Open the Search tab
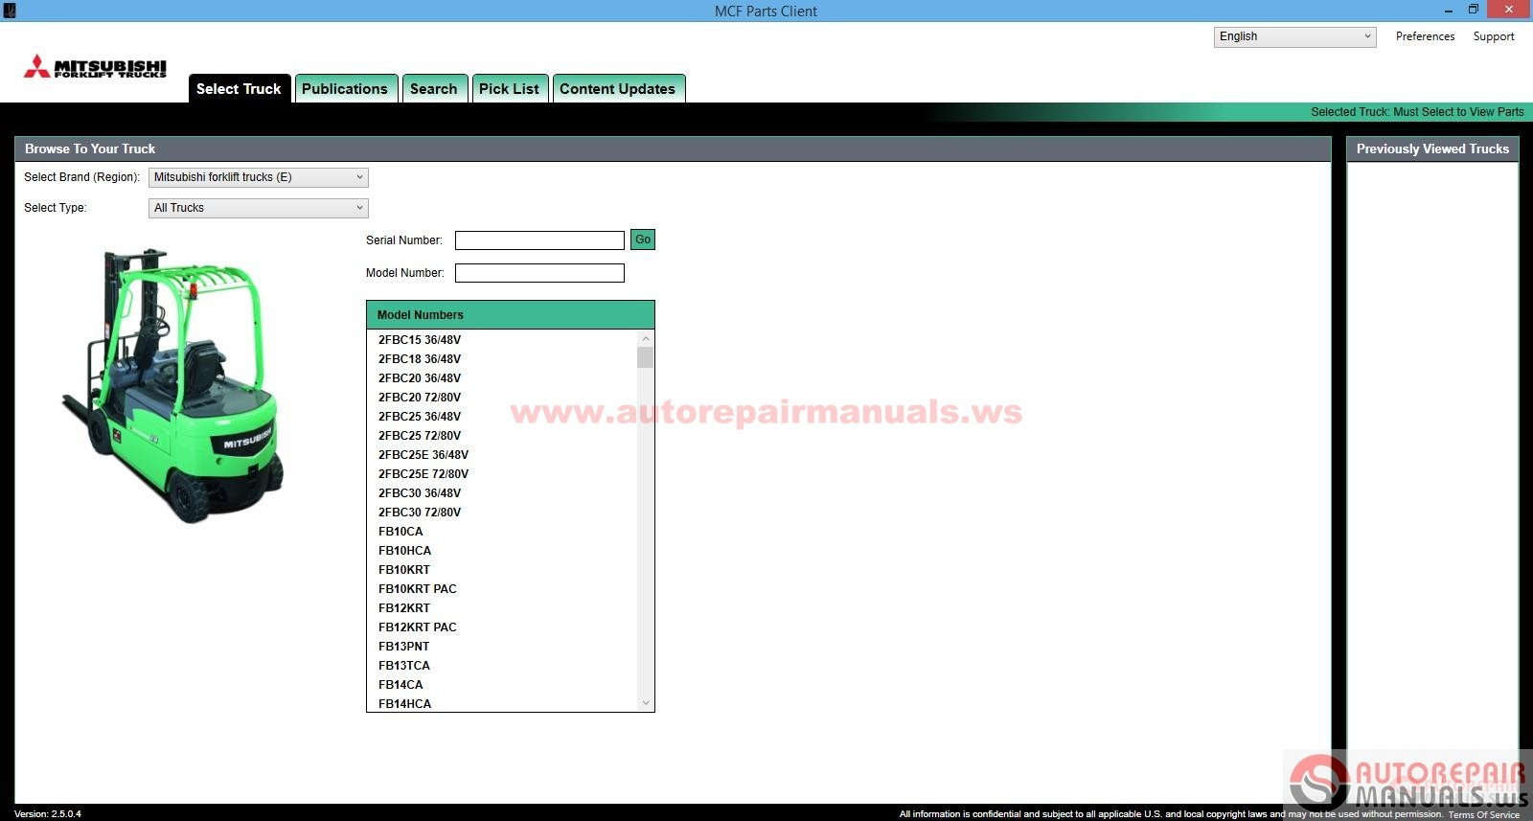 (434, 88)
